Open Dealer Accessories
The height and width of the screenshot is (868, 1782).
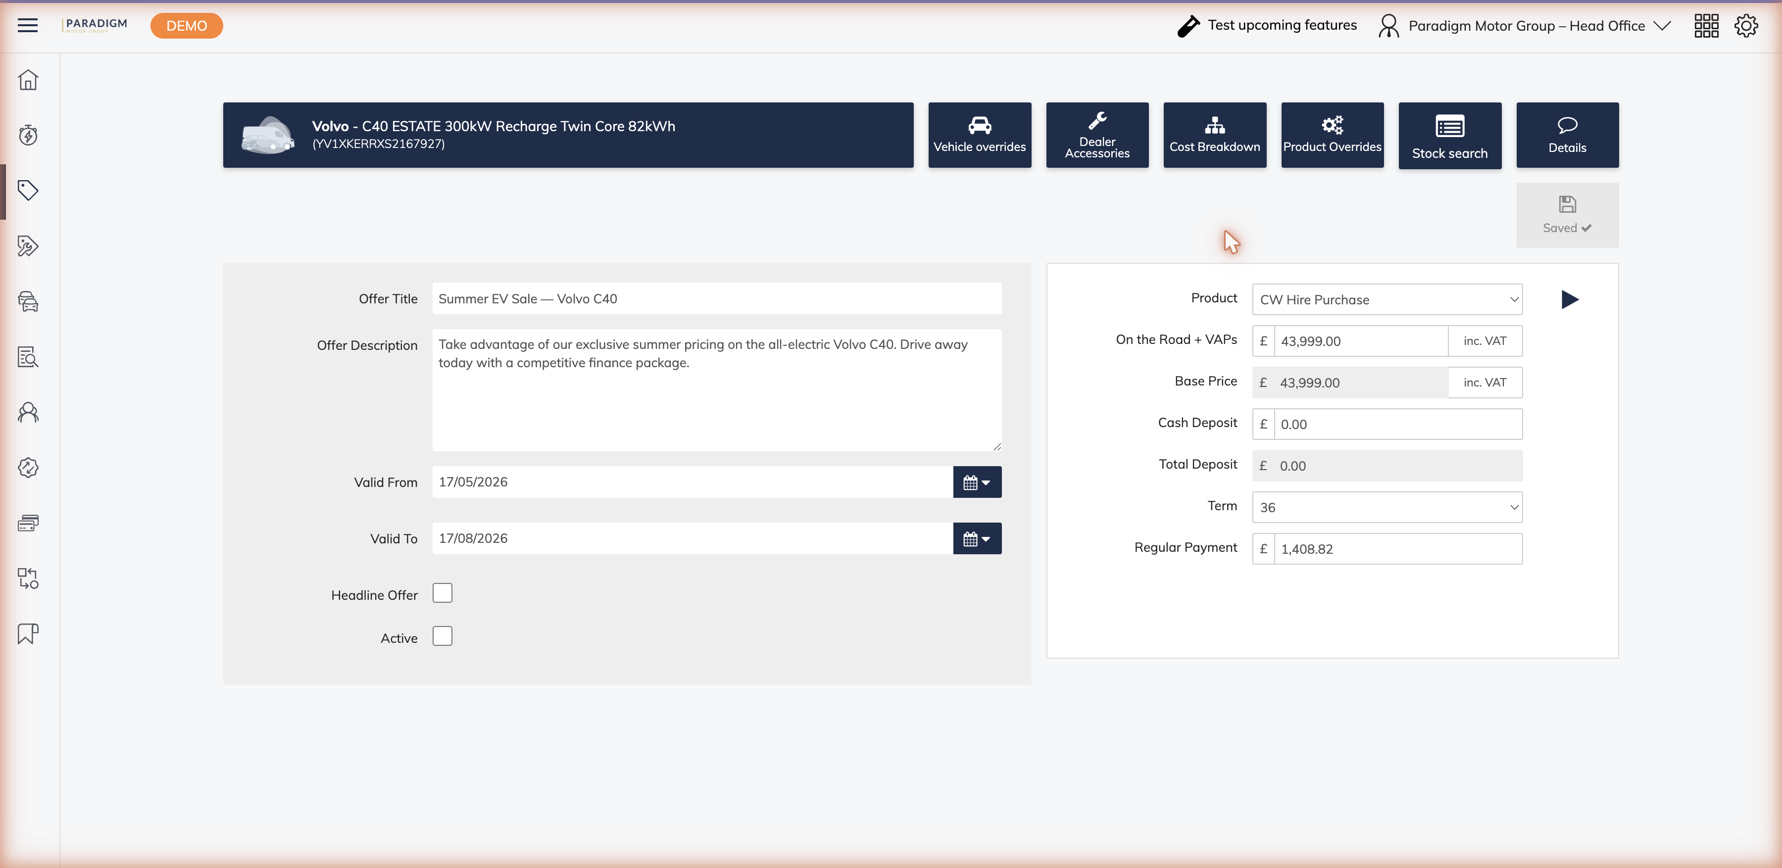point(1097,135)
